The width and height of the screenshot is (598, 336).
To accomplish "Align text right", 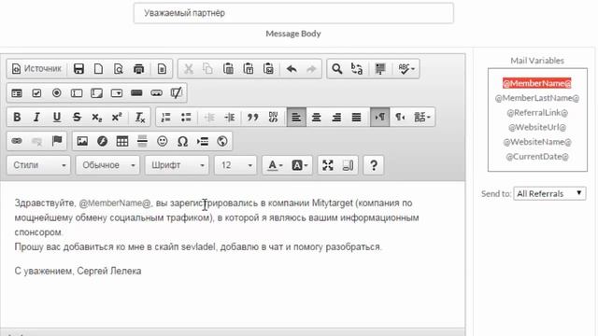I will tap(336, 118).
